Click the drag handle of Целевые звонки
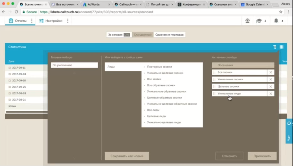293x166 pixels. tap(214, 87)
